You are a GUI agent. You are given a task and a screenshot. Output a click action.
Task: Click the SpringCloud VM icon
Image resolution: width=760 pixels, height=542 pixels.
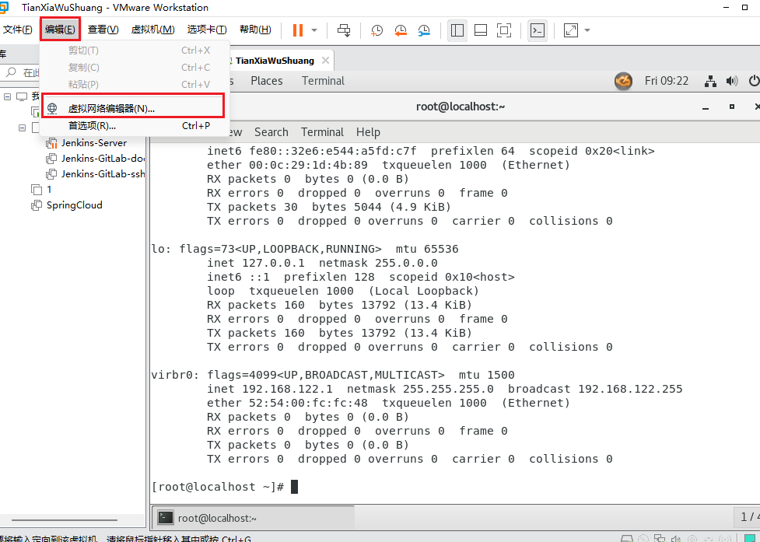point(37,205)
